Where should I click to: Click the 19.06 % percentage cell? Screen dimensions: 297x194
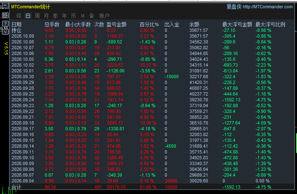click(x=148, y=123)
